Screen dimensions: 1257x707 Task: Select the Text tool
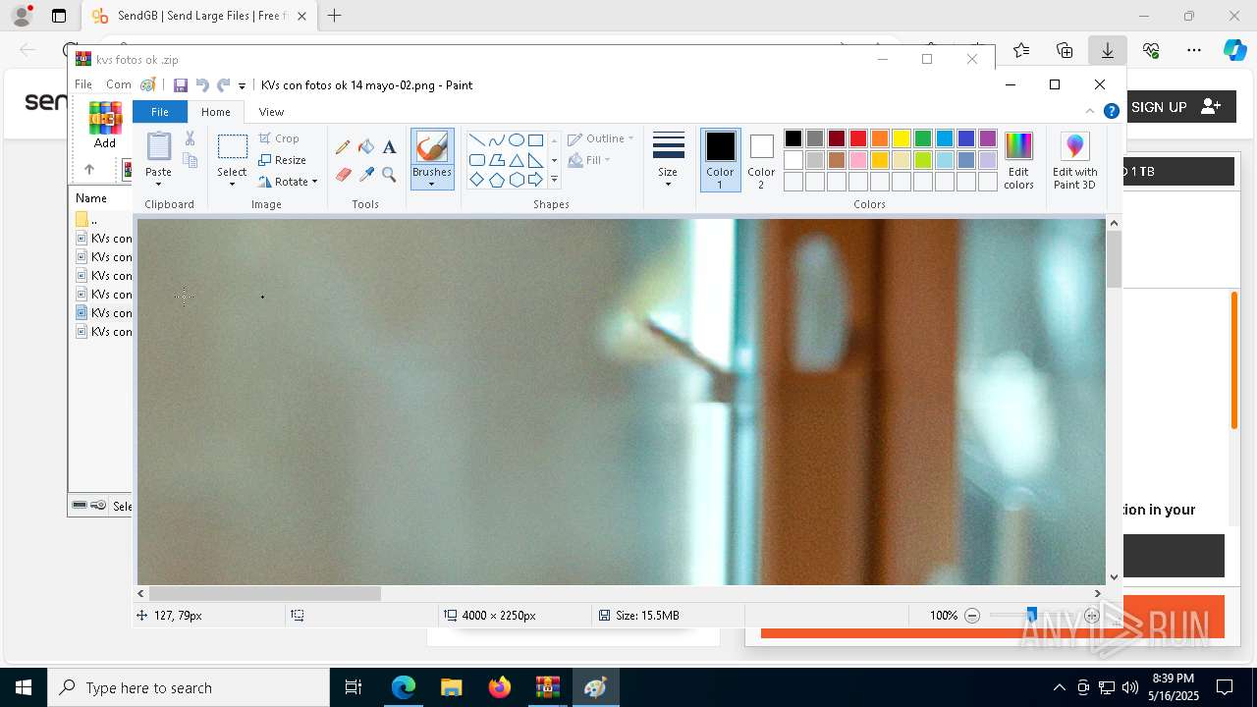(x=389, y=147)
